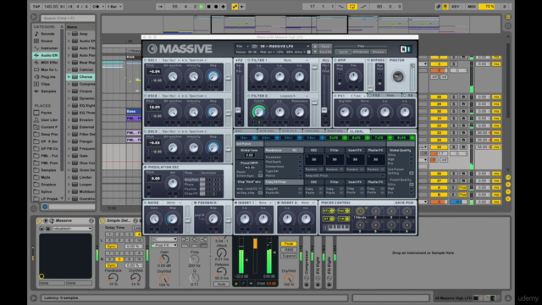542x305 pixels.
Task: Click the SAVE MIDI button in Macro Control
Action: (x=404, y=203)
